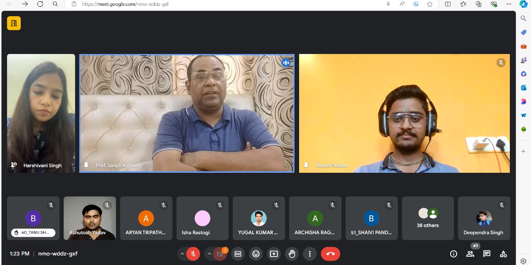531x265 pixels.
Task: Select Isha Rastogi participant tile
Action: click(202, 218)
